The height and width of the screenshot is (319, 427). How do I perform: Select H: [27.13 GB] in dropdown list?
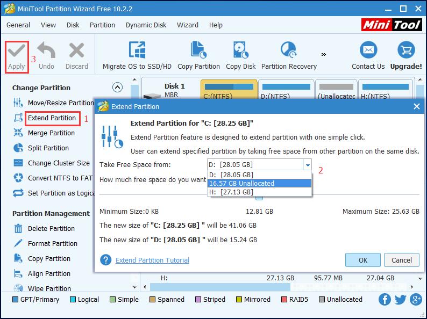[259, 192]
